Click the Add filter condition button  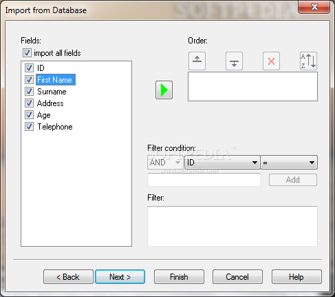pos(293,180)
